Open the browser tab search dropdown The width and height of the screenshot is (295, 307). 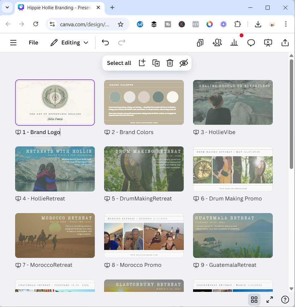click(7, 7)
